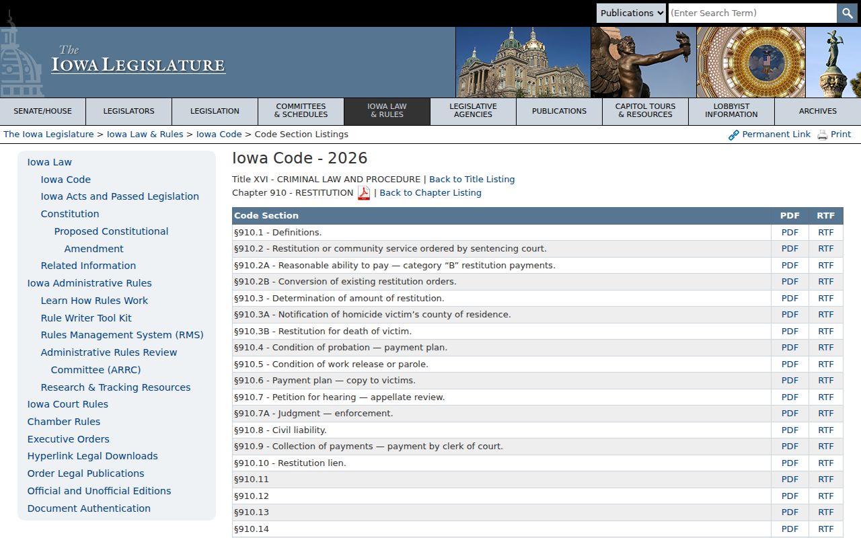Open PDF for §910.1 Definitions
This screenshot has width=861, height=538.
(790, 233)
